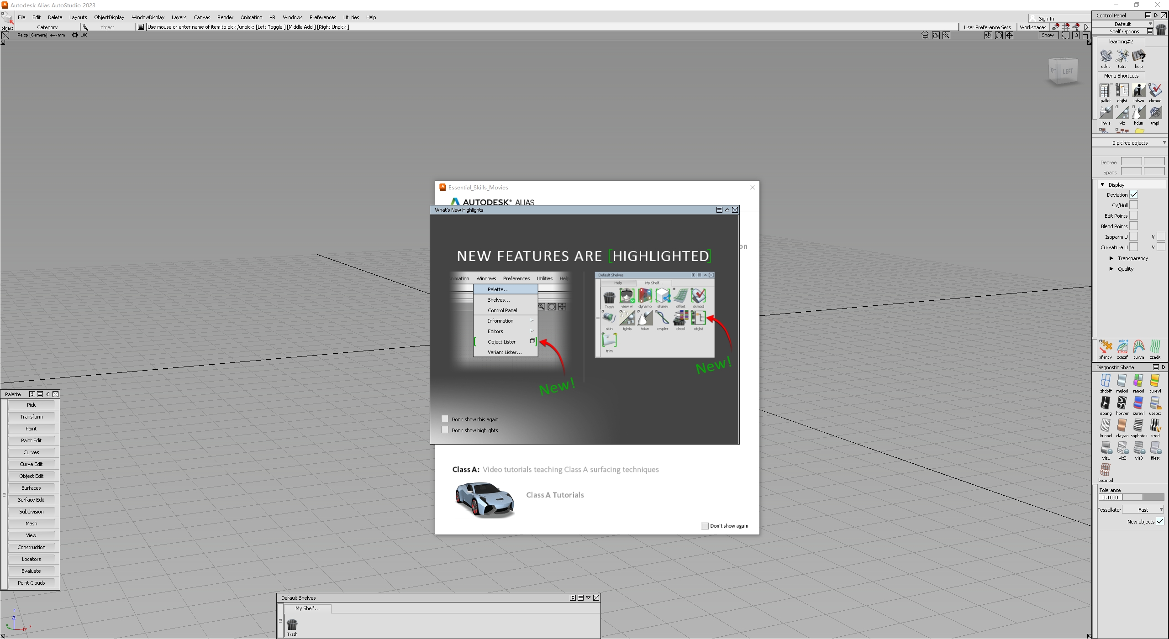The image size is (1169, 639).
Task: Toggle the New objects checkbox
Action: pyautogui.click(x=1159, y=521)
